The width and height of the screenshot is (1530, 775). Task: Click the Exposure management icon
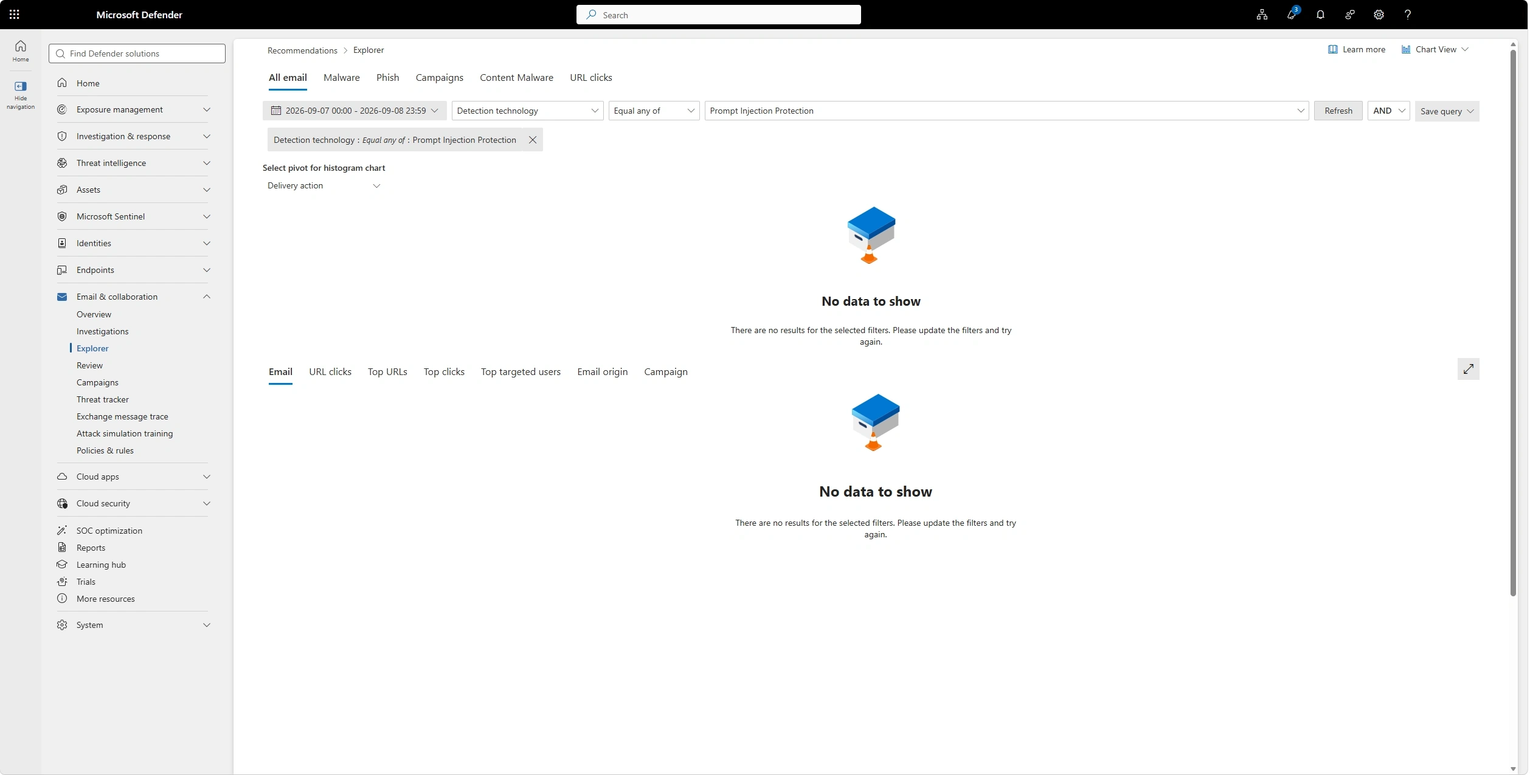[62, 109]
